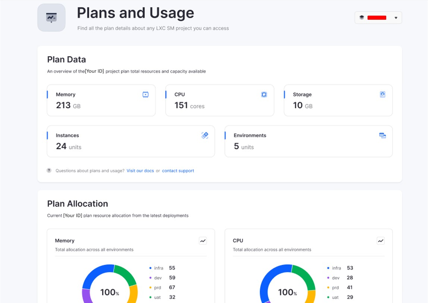Click the Storage disk icon
This screenshot has height=303, width=428.
point(382,95)
